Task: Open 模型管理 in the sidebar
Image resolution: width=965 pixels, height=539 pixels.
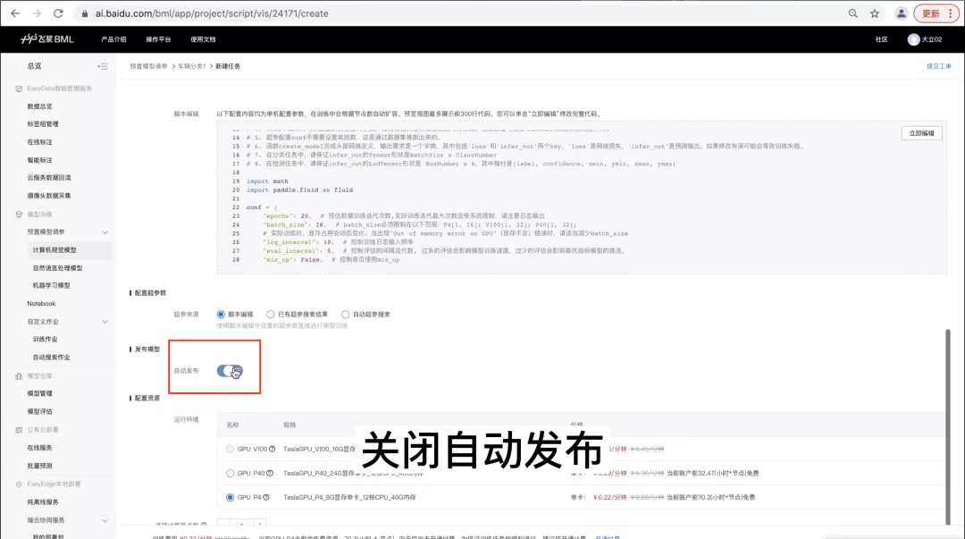Action: point(40,393)
